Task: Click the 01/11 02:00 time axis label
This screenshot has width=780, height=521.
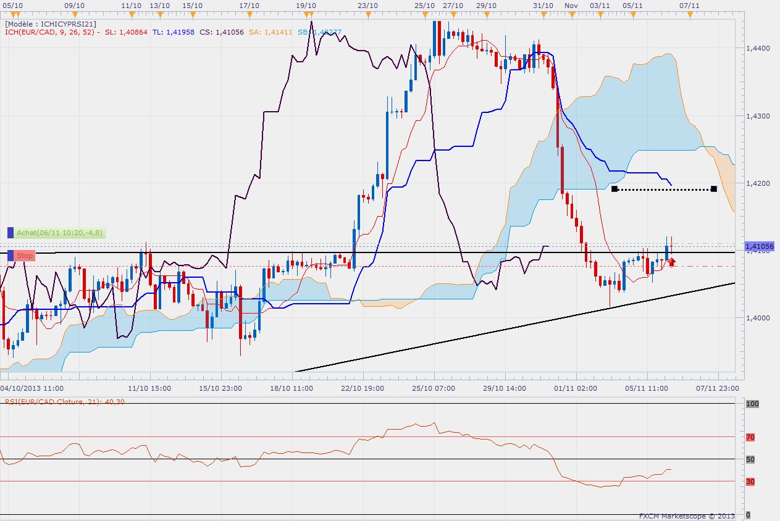Action: pos(576,388)
